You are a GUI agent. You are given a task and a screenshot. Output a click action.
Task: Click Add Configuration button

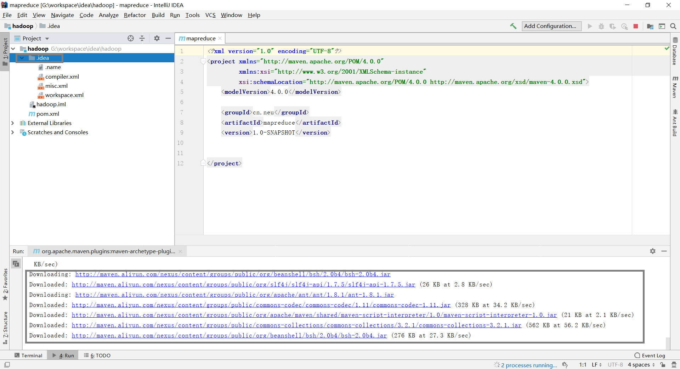pos(551,26)
